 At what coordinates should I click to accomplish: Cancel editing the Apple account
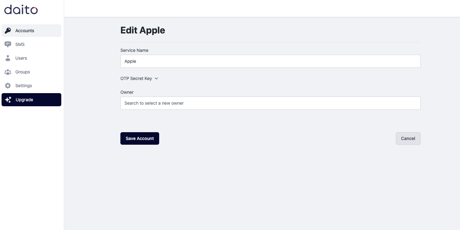[x=408, y=138]
